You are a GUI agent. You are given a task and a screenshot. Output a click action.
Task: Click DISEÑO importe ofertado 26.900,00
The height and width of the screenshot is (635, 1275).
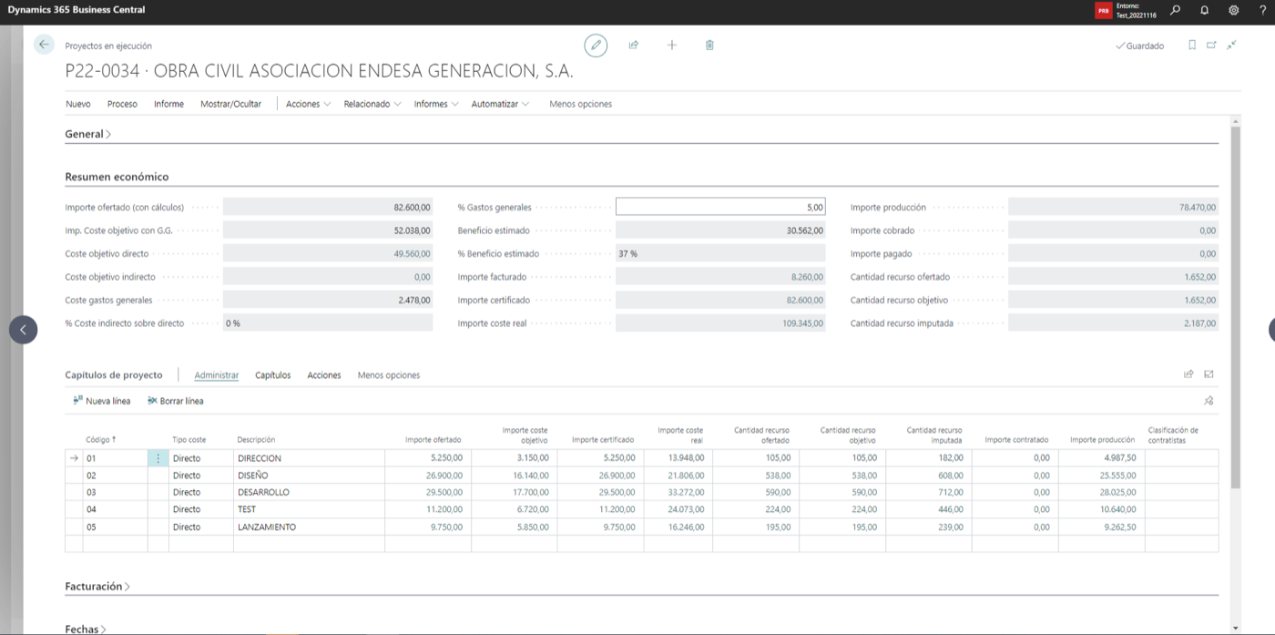[428, 476]
